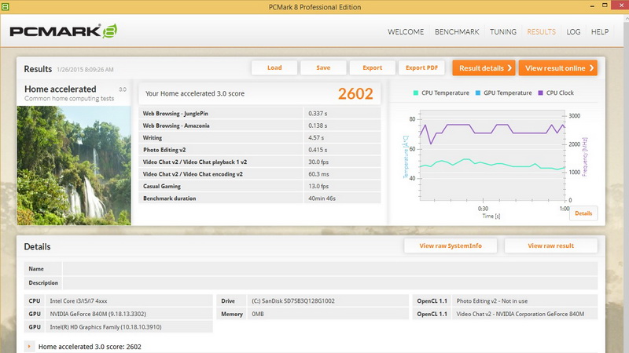
Task: Click the Web Browsing - JunglePin row
Action: click(259, 113)
